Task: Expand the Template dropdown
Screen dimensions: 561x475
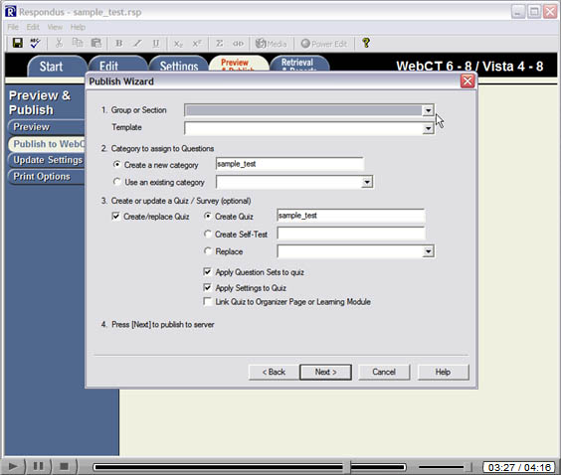Action: 428,128
